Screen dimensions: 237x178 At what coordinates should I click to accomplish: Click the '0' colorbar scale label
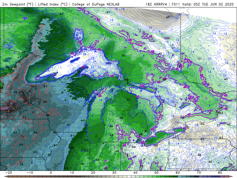tap(51, 173)
